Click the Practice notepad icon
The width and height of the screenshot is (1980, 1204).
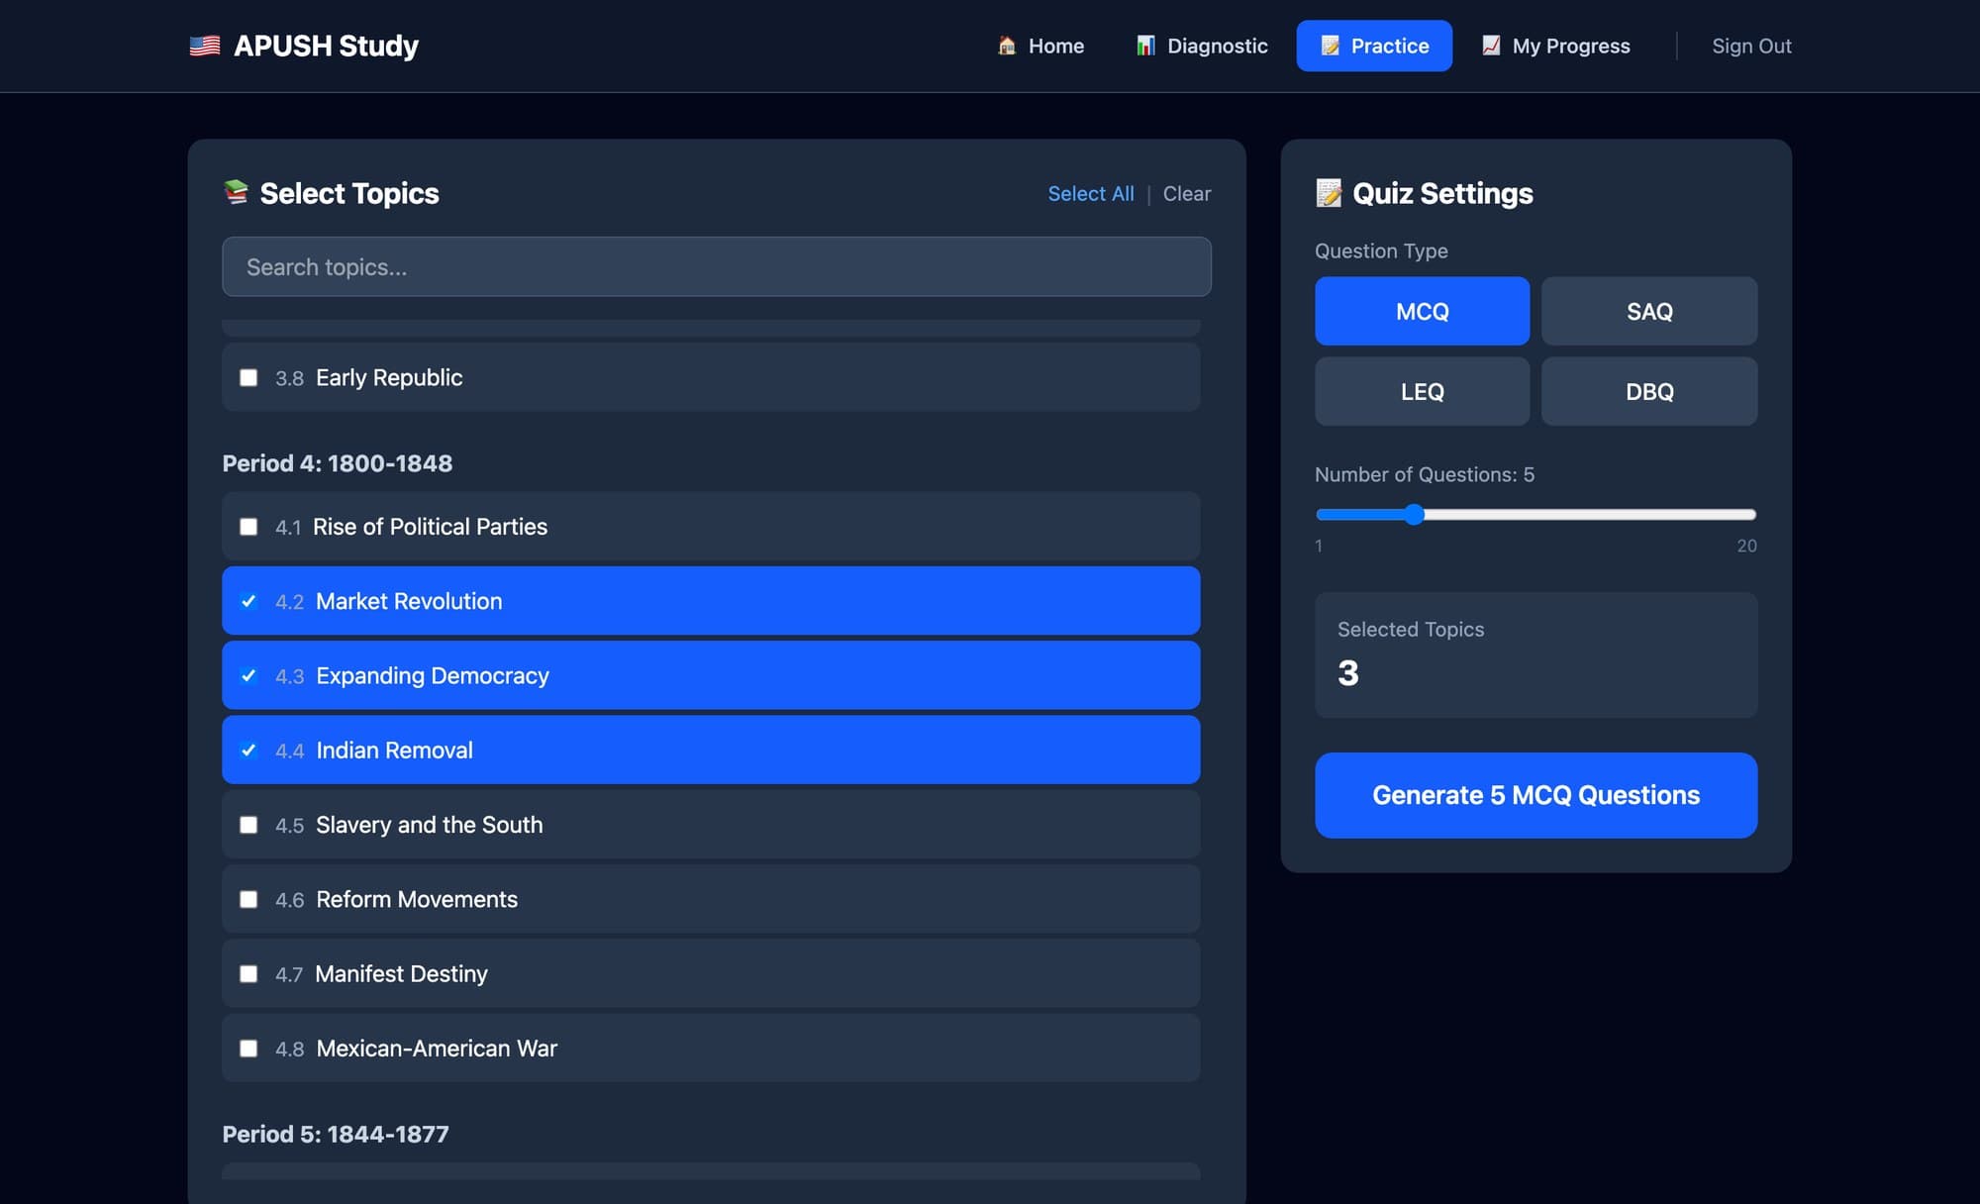point(1331,46)
